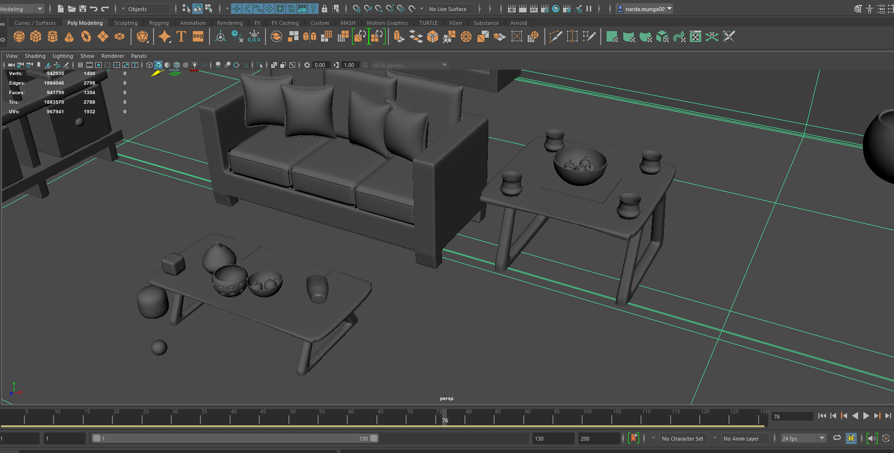Open the No Character Set dropdown
The width and height of the screenshot is (894, 453).
point(683,438)
